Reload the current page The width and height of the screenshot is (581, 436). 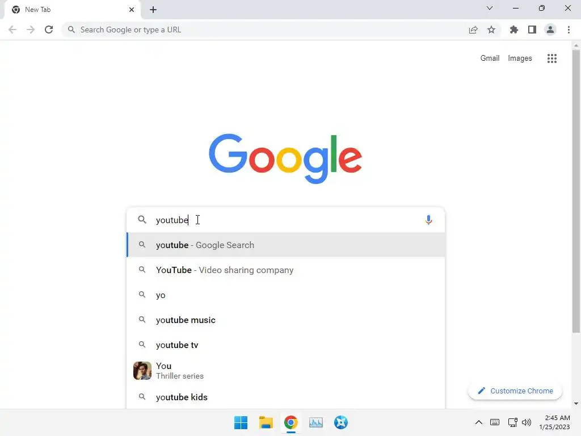coord(49,30)
